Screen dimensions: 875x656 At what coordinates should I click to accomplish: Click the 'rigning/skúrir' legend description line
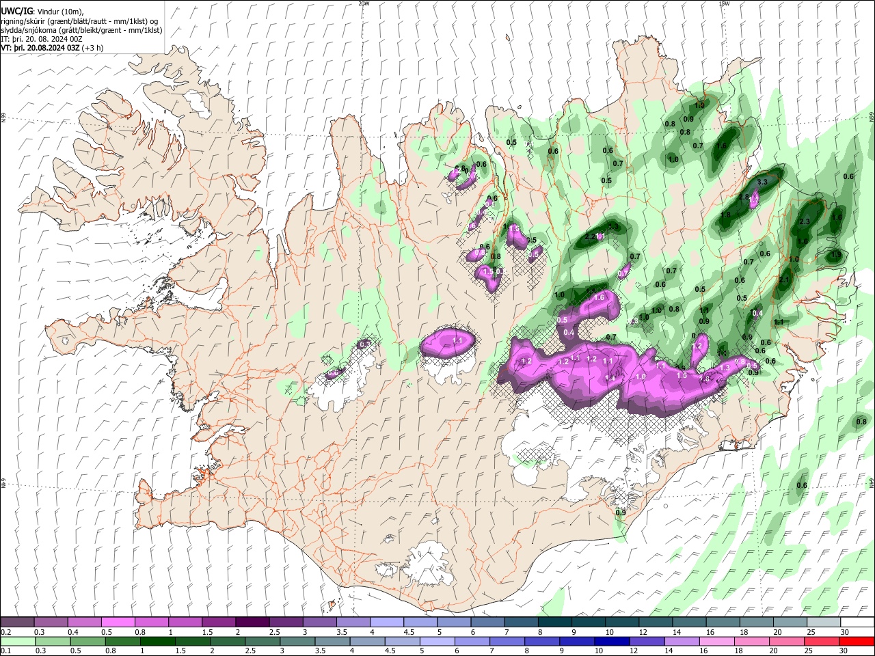pos(80,21)
